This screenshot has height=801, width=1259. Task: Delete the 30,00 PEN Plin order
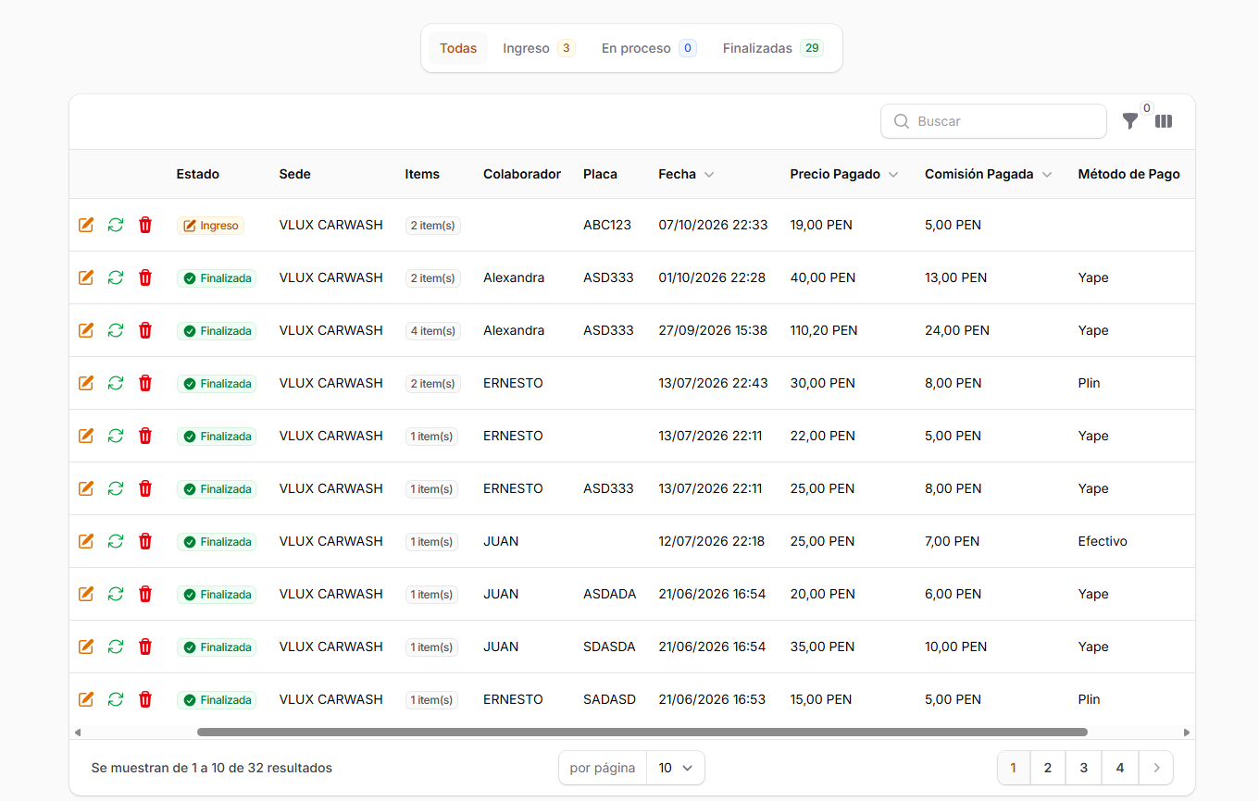click(x=145, y=383)
